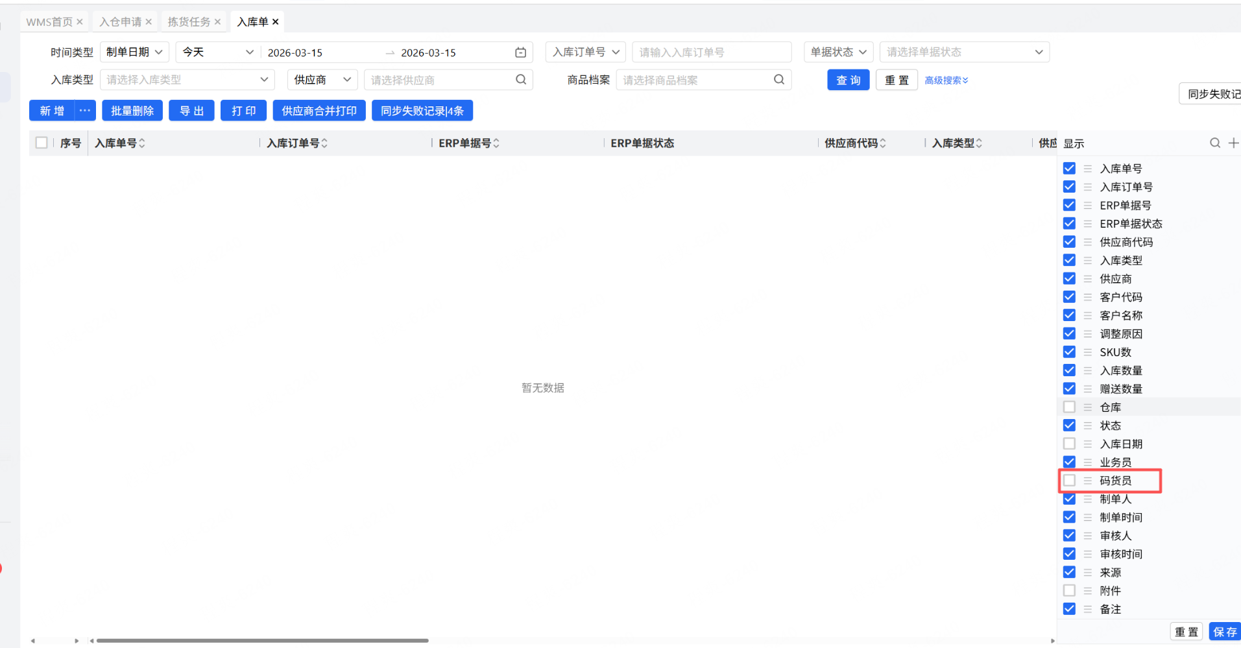1241x648 pixels.
Task: Click the search icon in 显示 panel
Action: [1215, 143]
